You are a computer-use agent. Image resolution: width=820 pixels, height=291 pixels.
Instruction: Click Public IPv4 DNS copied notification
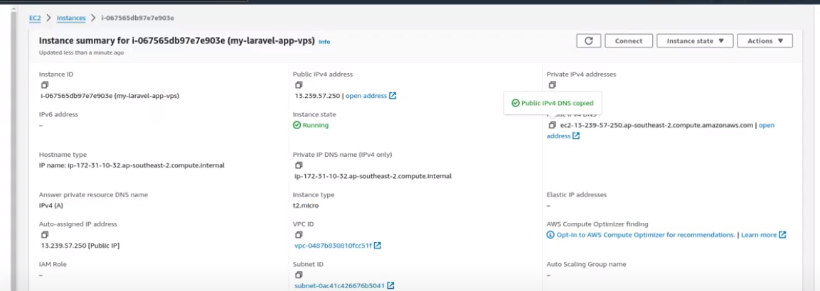[x=553, y=103]
